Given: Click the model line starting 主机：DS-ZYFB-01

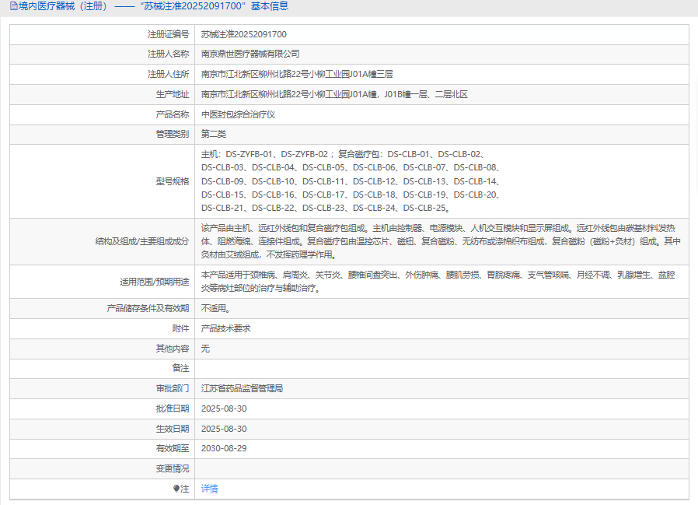Looking at the screenshot, I should [x=342, y=154].
